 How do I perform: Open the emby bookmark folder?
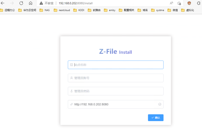pyautogui.click(x=110, y=10)
